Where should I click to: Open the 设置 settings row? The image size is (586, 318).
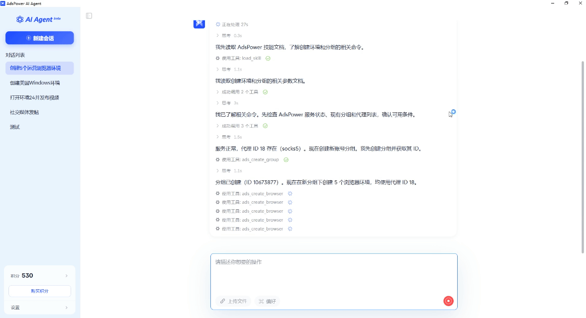pos(40,308)
